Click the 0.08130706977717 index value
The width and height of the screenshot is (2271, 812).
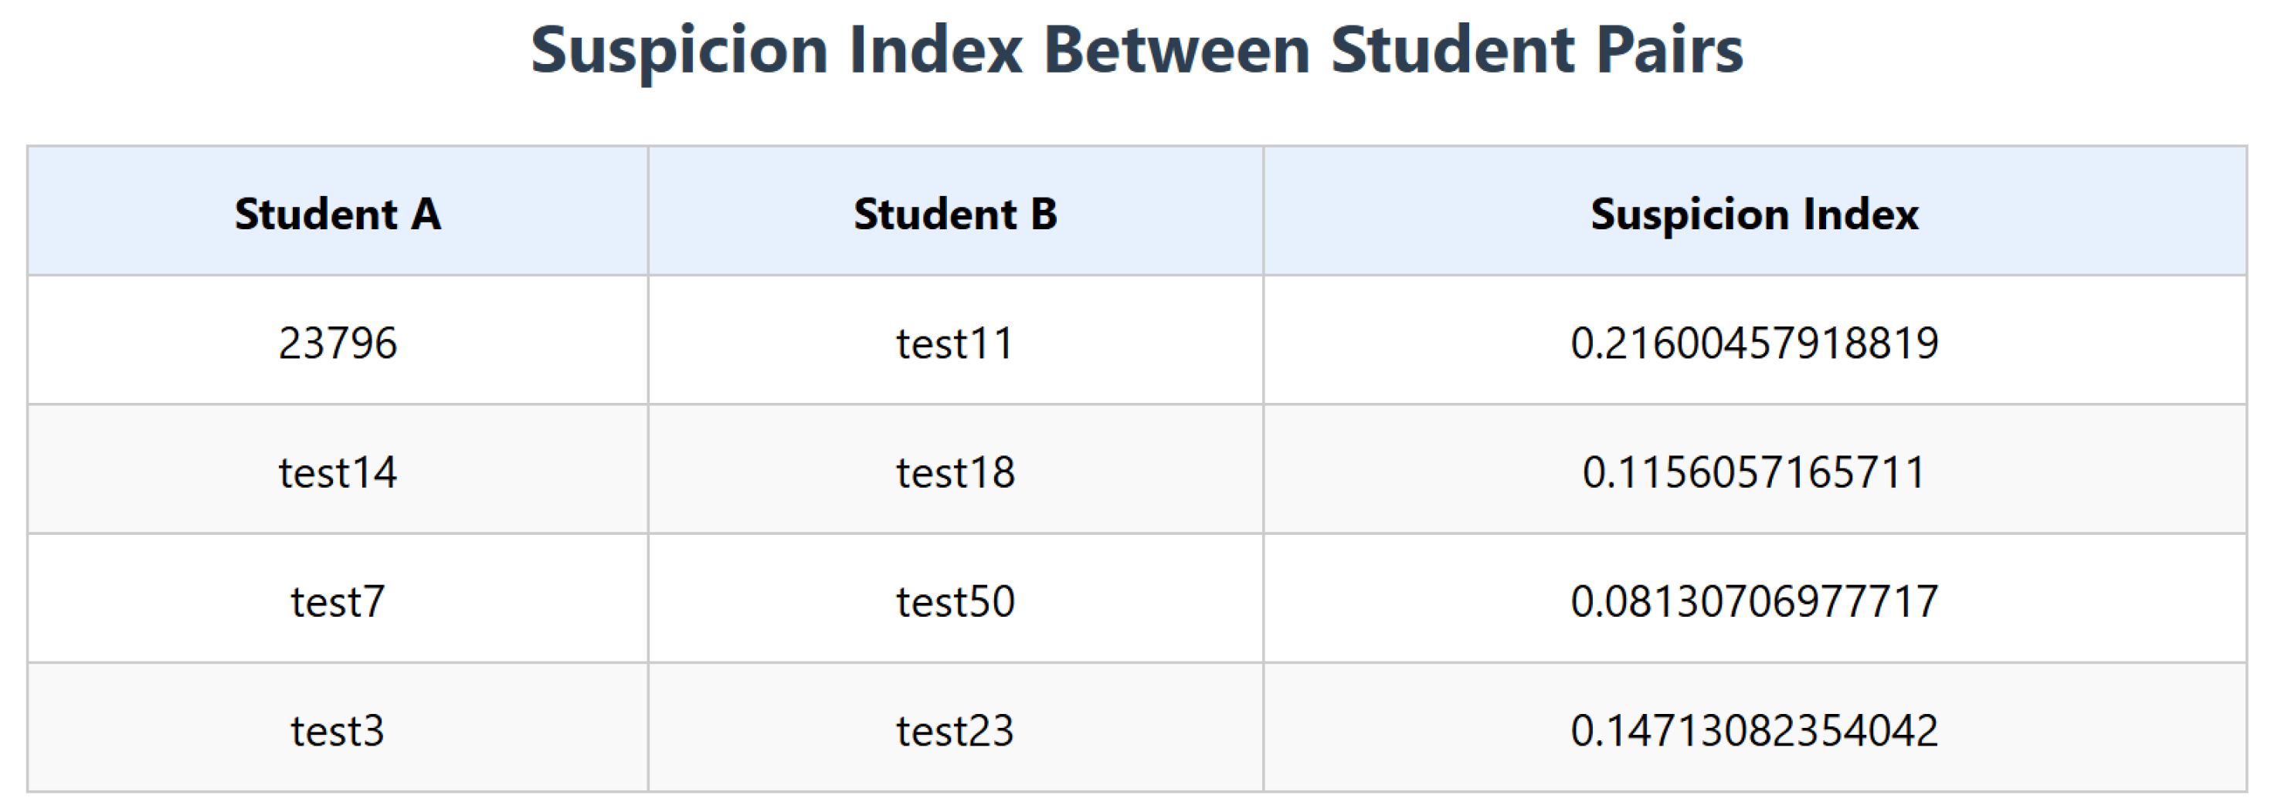coord(1754,601)
